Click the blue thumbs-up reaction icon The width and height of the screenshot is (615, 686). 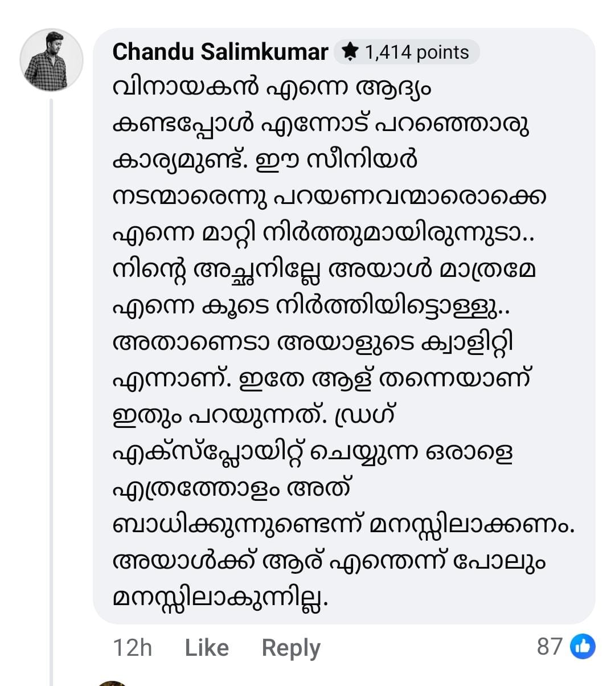tap(584, 646)
